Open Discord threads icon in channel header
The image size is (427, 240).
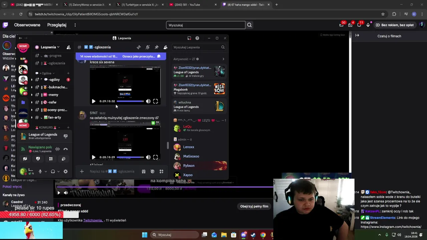pos(139,47)
